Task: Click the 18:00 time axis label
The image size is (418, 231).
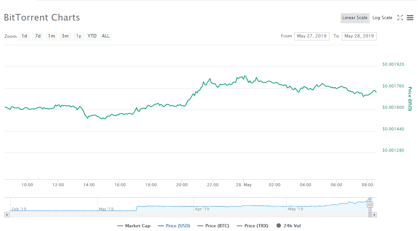Action: [151, 185]
